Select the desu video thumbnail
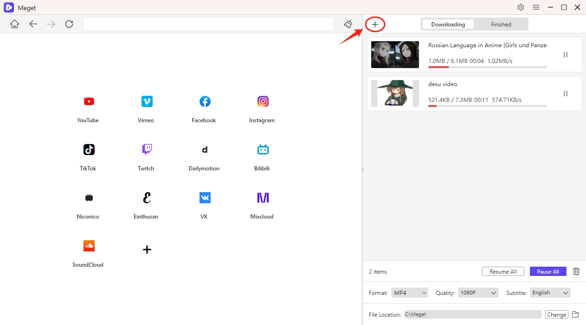 point(395,94)
